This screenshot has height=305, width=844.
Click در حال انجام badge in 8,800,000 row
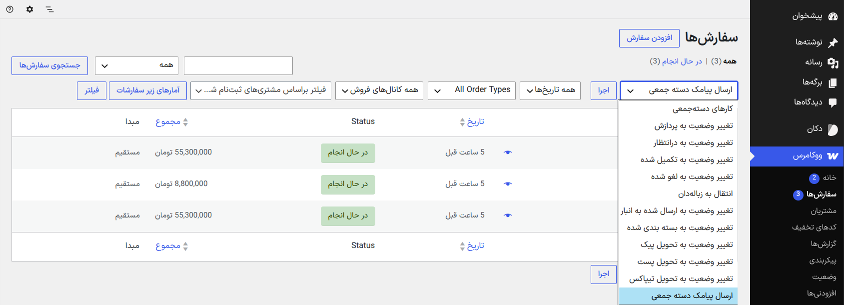click(x=348, y=184)
